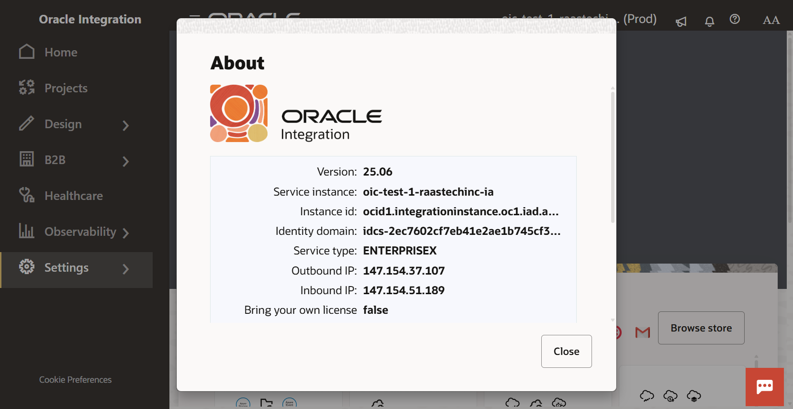793x409 pixels.
Task: Open Projects via its sidebar icon
Action: 27,88
